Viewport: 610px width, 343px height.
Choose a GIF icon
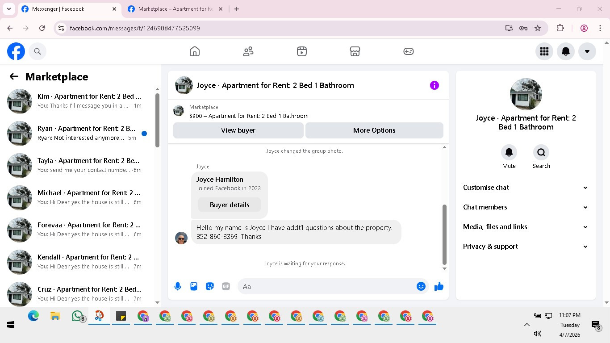[x=226, y=286]
